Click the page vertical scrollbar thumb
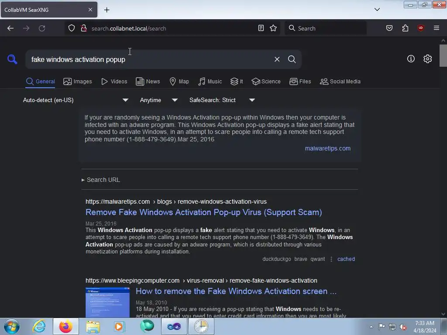The height and width of the screenshot is (335, 447). point(443,55)
